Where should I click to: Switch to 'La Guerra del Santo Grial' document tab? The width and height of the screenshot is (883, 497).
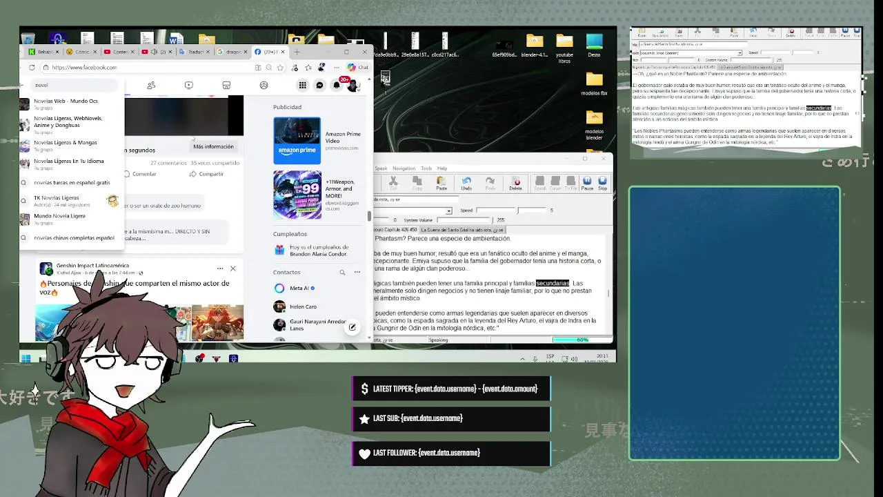point(462,229)
